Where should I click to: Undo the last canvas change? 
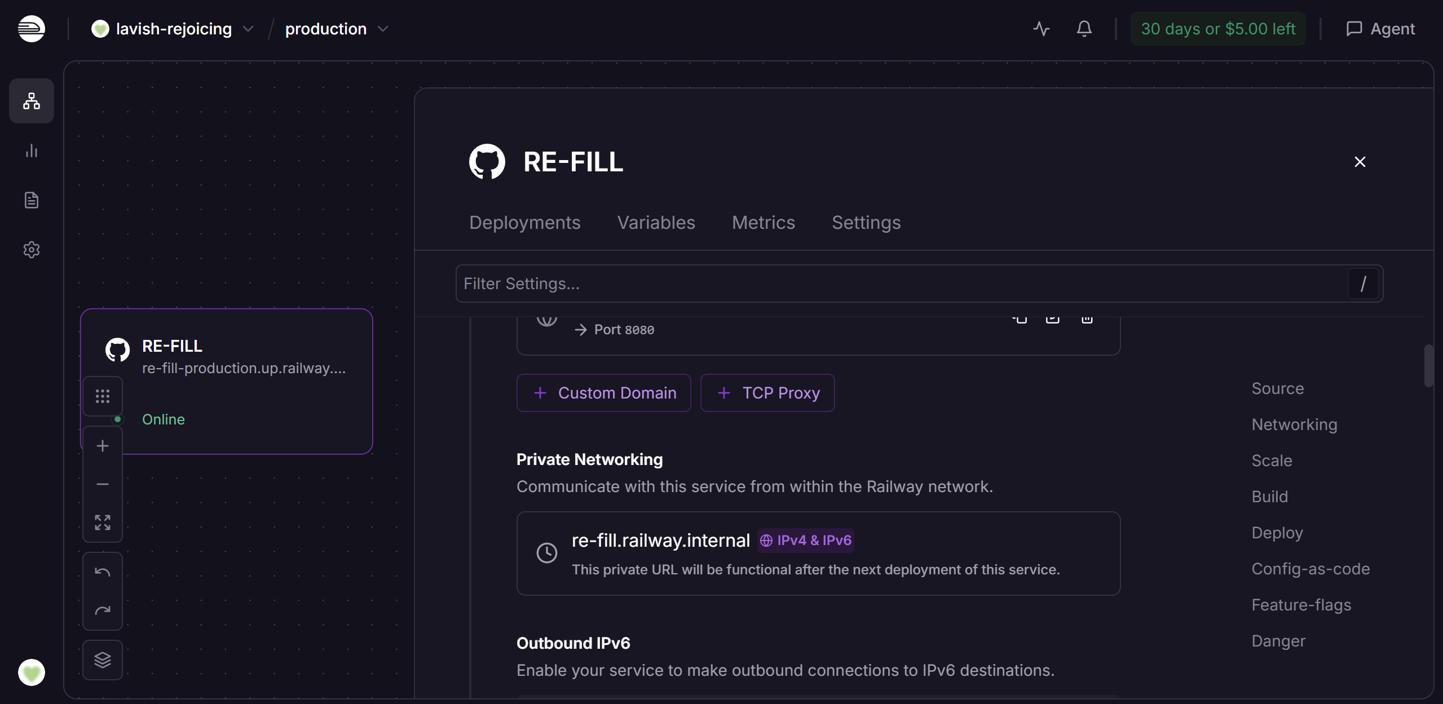click(x=103, y=572)
